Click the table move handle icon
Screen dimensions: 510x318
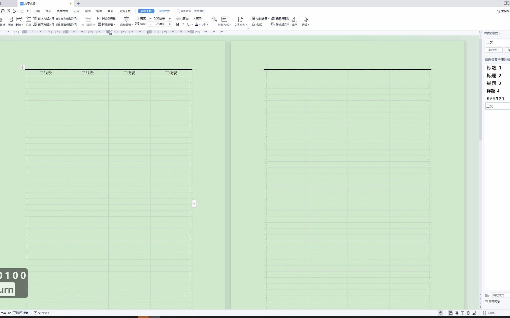22,67
